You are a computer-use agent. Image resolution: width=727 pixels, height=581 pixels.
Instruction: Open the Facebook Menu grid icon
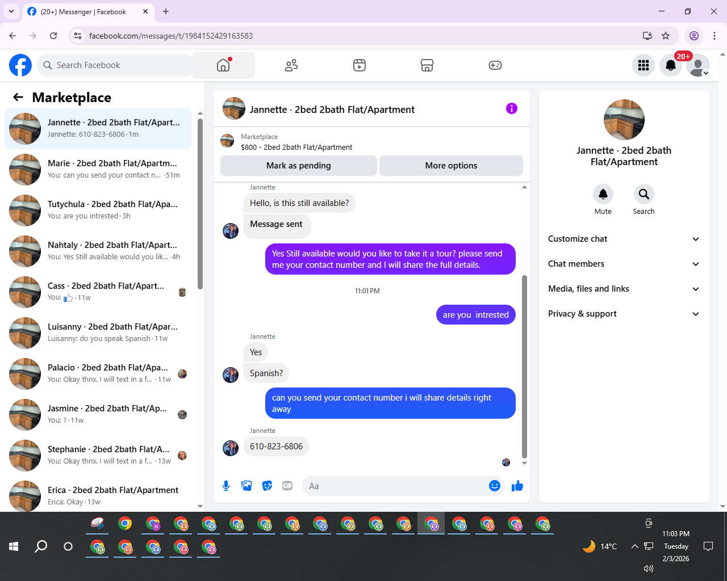(x=644, y=65)
